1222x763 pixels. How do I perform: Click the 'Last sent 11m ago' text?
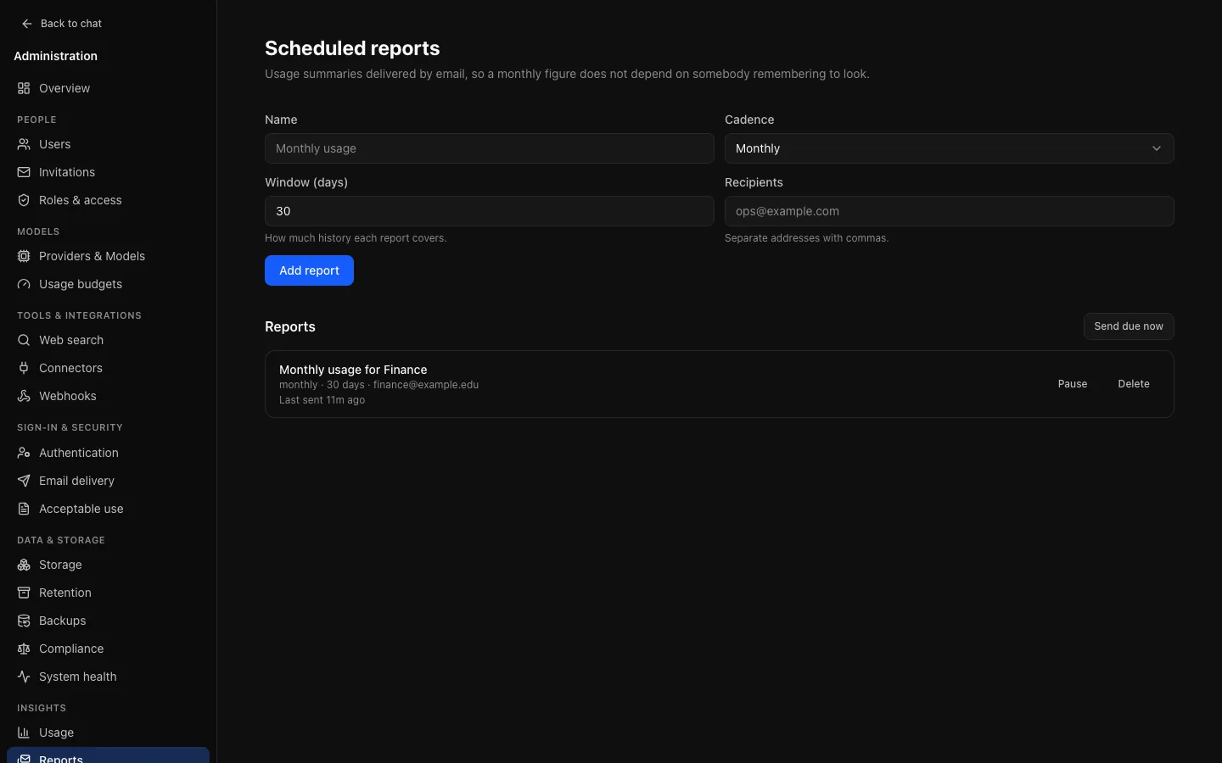[x=322, y=400]
